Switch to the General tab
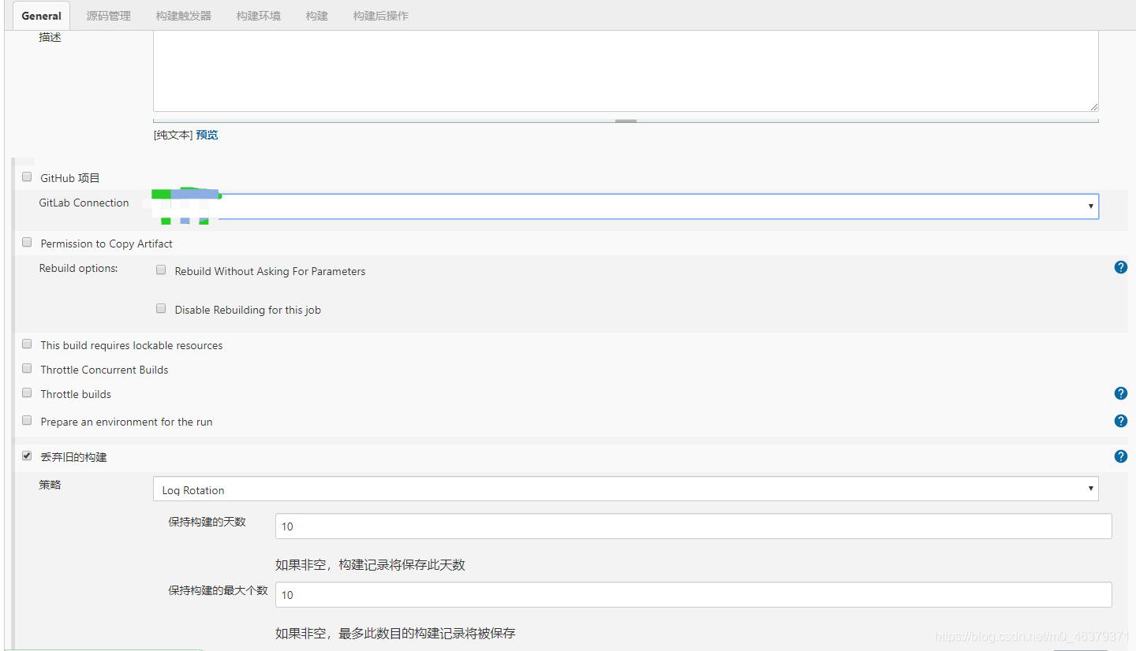The image size is (1136, 651). click(x=41, y=16)
